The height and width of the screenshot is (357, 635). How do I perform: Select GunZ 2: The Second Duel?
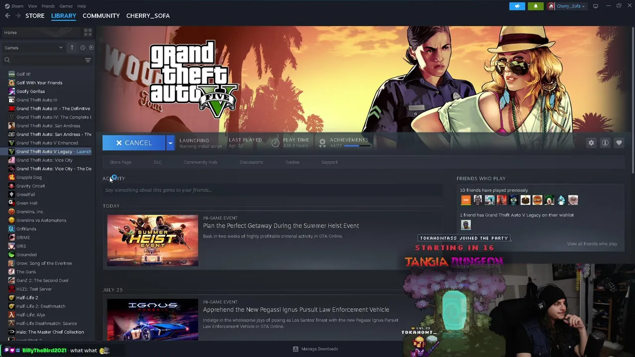42,281
